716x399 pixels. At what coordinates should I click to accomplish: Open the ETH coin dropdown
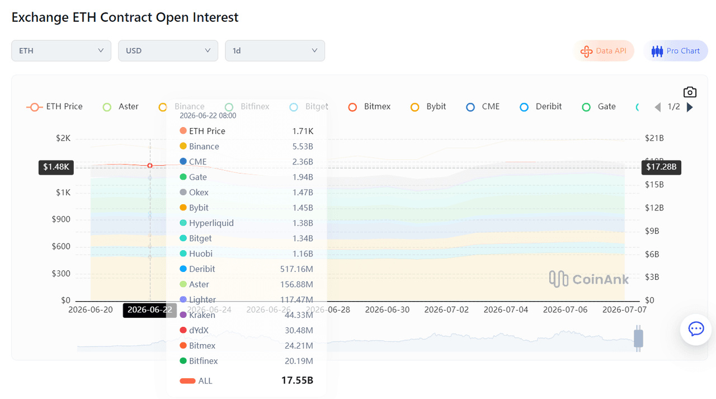click(61, 50)
